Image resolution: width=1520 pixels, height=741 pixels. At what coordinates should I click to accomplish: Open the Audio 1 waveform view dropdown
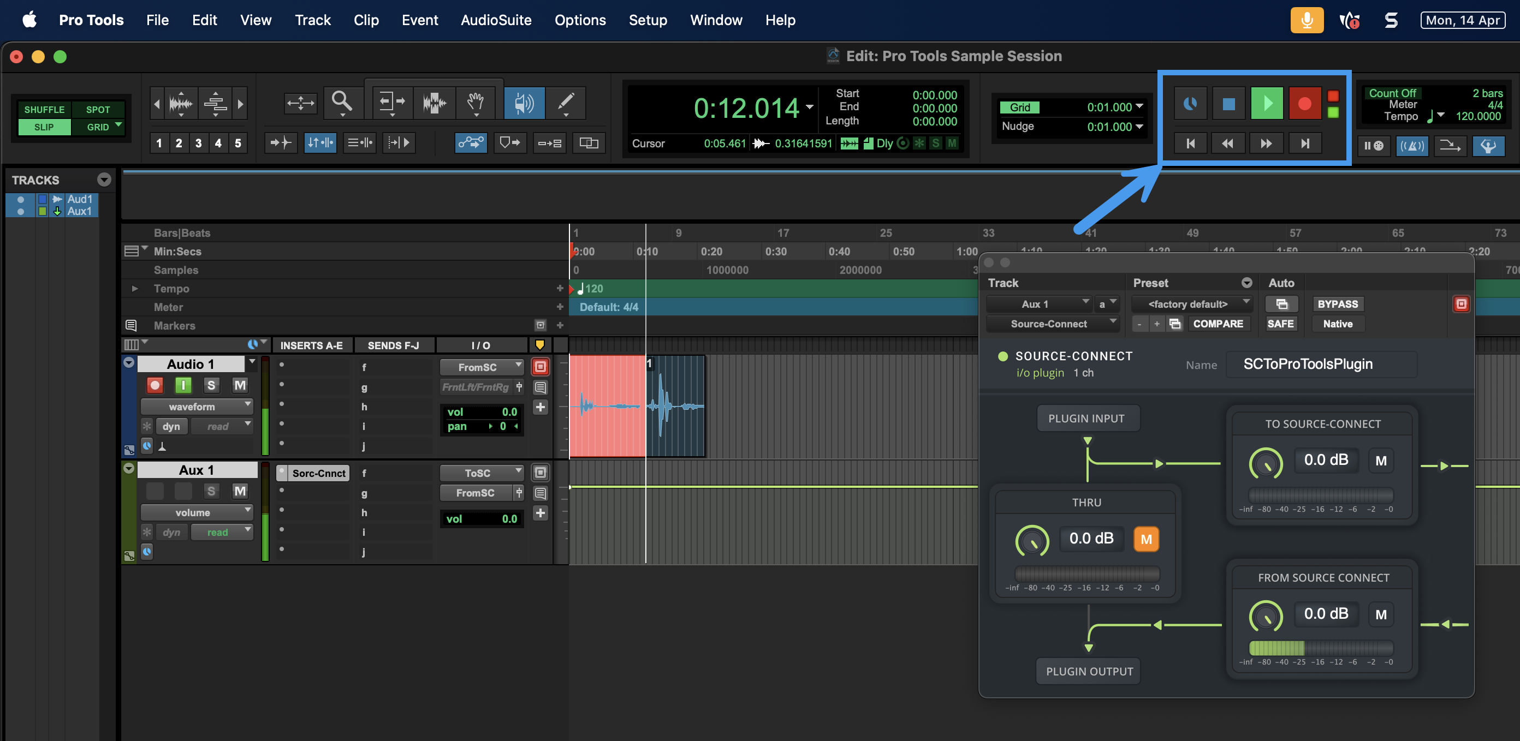click(197, 407)
